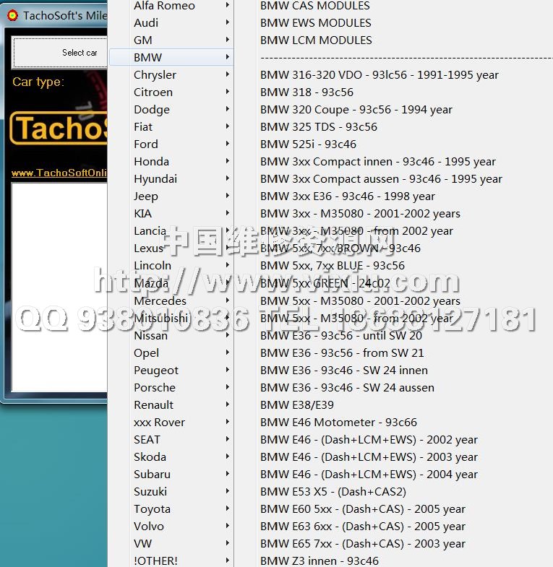This screenshot has height=567, width=553.
Task: Click the TachoSoft logo banner
Action: click(59, 129)
